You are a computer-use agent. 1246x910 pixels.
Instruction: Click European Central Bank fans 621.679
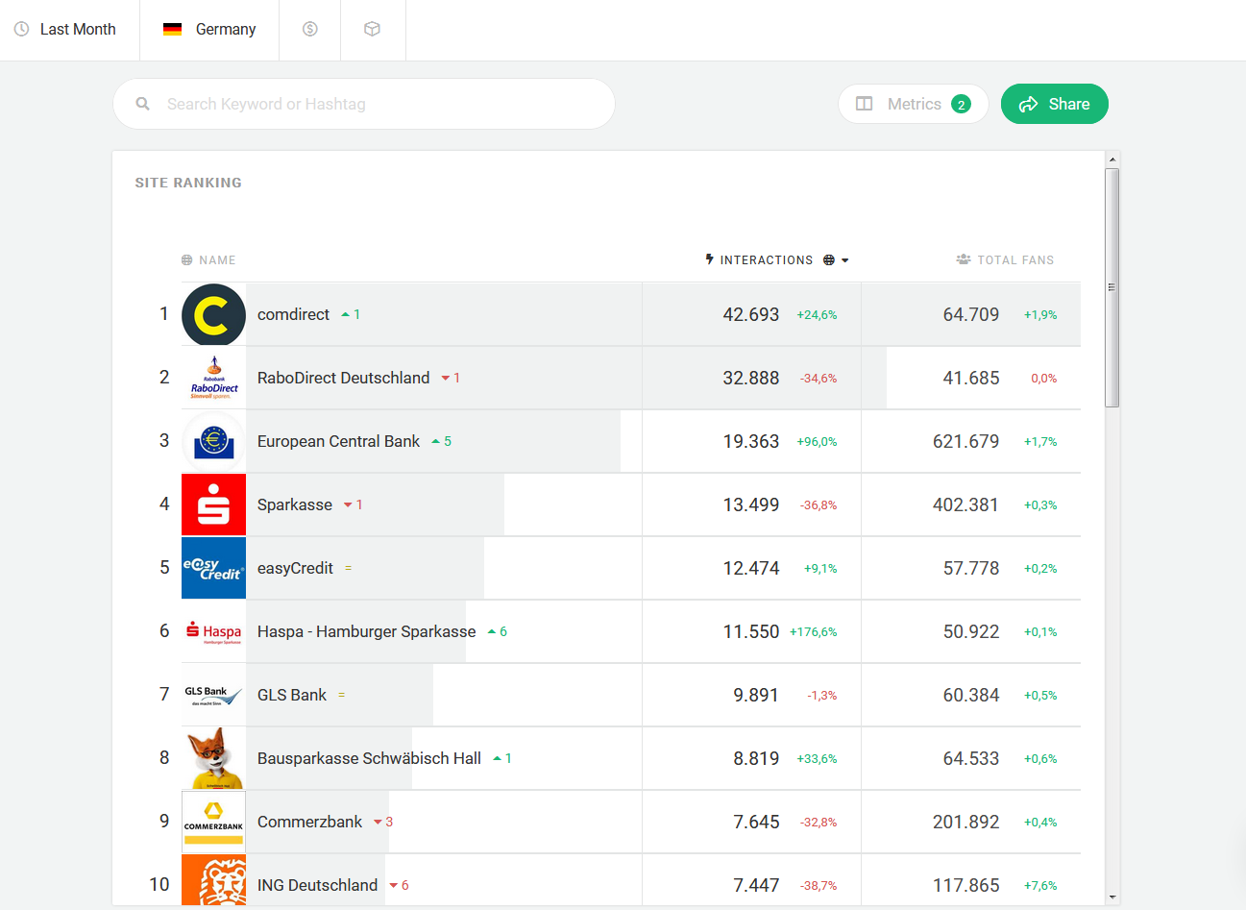pyautogui.click(x=965, y=441)
